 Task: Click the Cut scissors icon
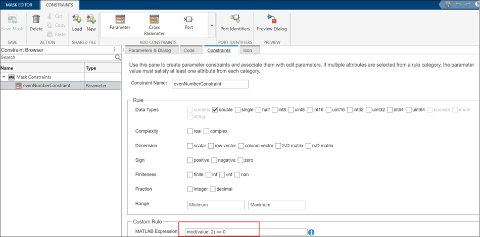(50, 16)
